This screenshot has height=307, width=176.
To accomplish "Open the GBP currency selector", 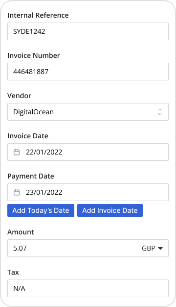I will (x=152, y=248).
